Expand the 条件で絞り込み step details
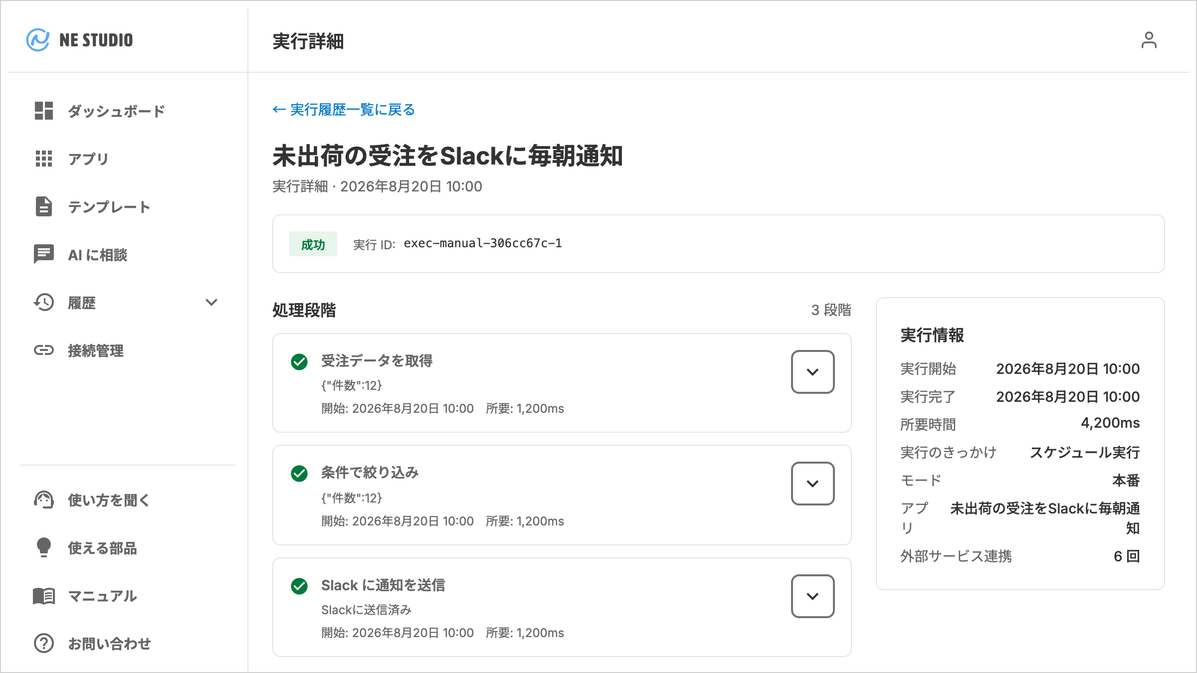The height and width of the screenshot is (673, 1197). (812, 484)
